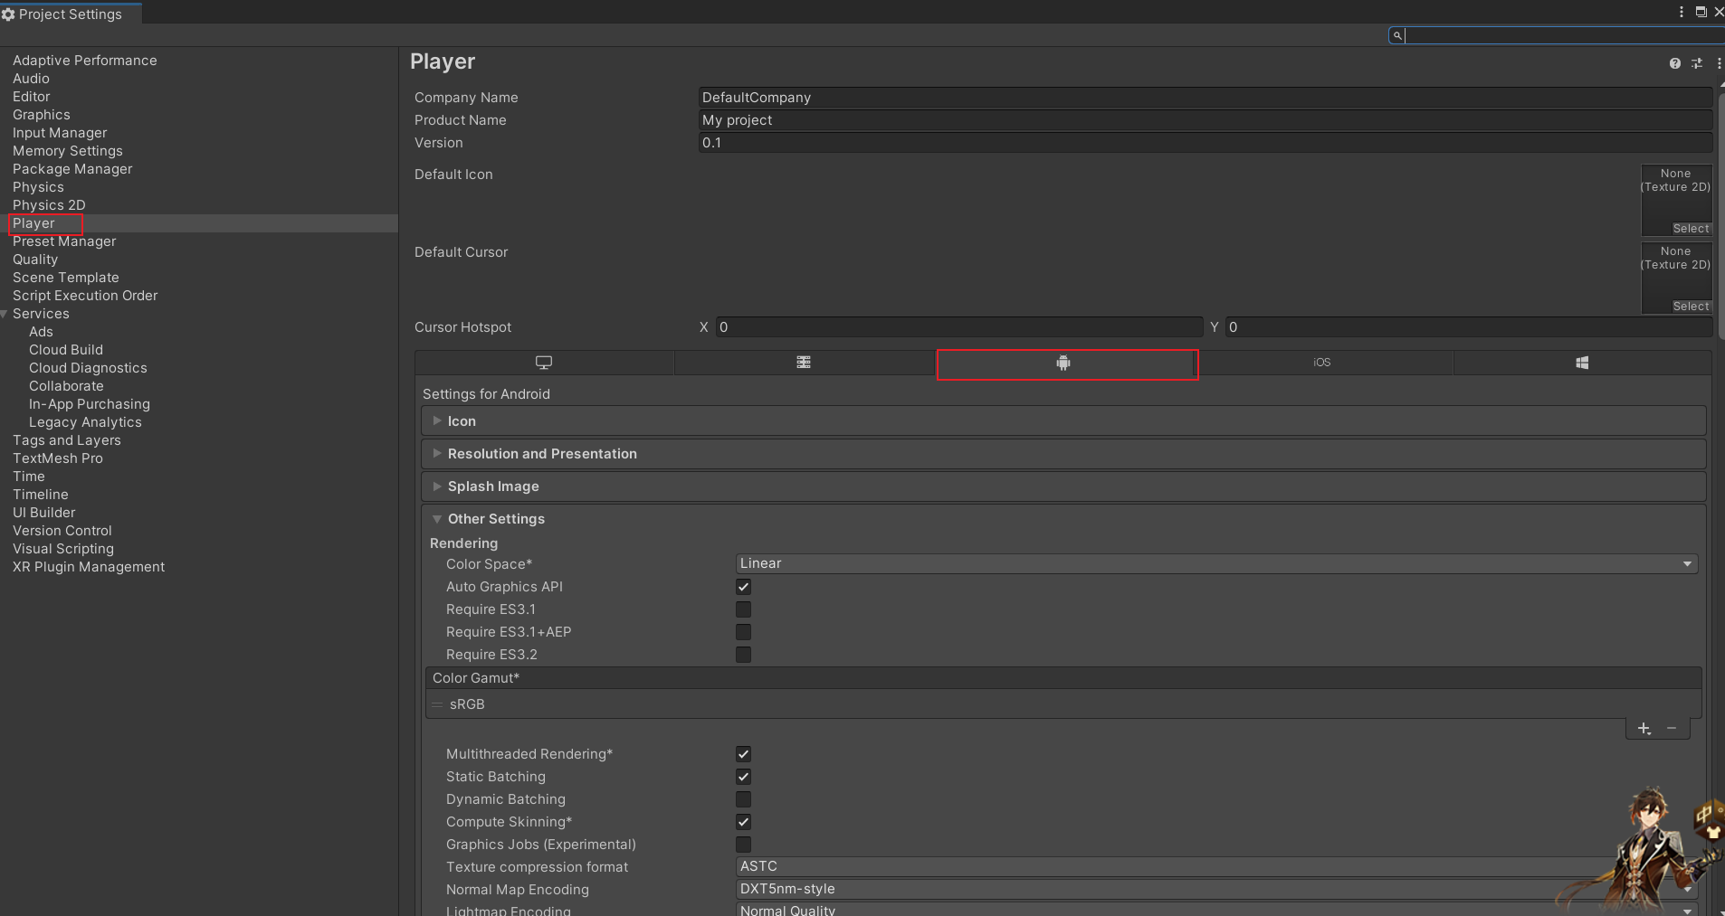Viewport: 1725px width, 916px height.
Task: Open Player panel three-dot menu
Action: coord(1718,63)
